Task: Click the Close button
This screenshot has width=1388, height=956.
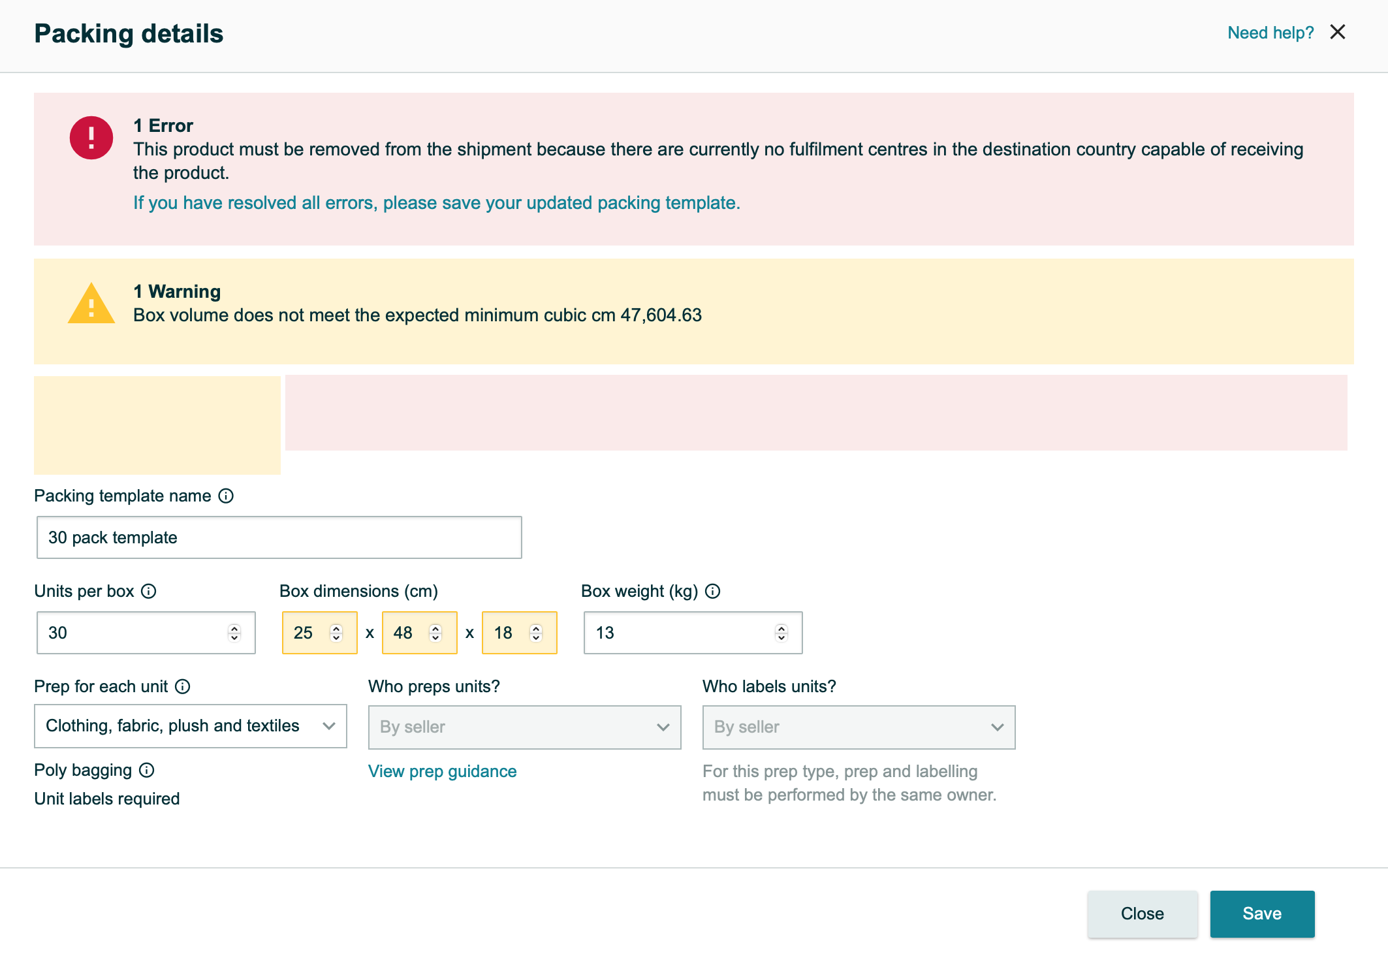Action: pos(1143,914)
